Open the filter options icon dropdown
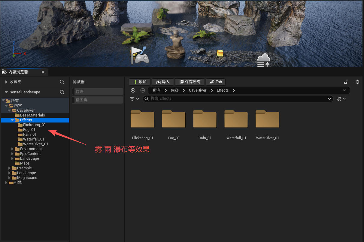Image resolution: width=364 pixels, height=242 pixels. [134, 99]
